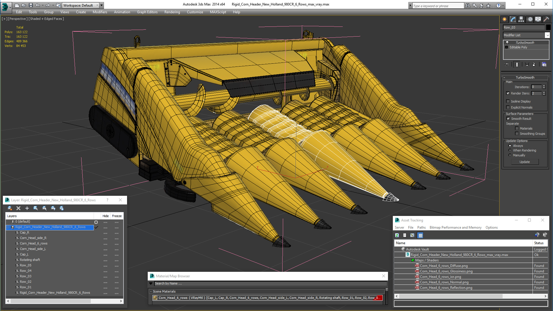This screenshot has height=311, width=553.
Task: Click the Pin Stack icon
Action: click(x=507, y=65)
